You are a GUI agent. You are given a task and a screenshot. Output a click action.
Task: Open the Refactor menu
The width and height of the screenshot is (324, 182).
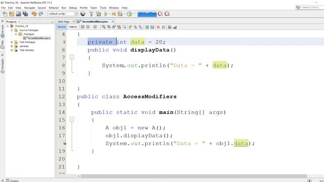click(54, 8)
